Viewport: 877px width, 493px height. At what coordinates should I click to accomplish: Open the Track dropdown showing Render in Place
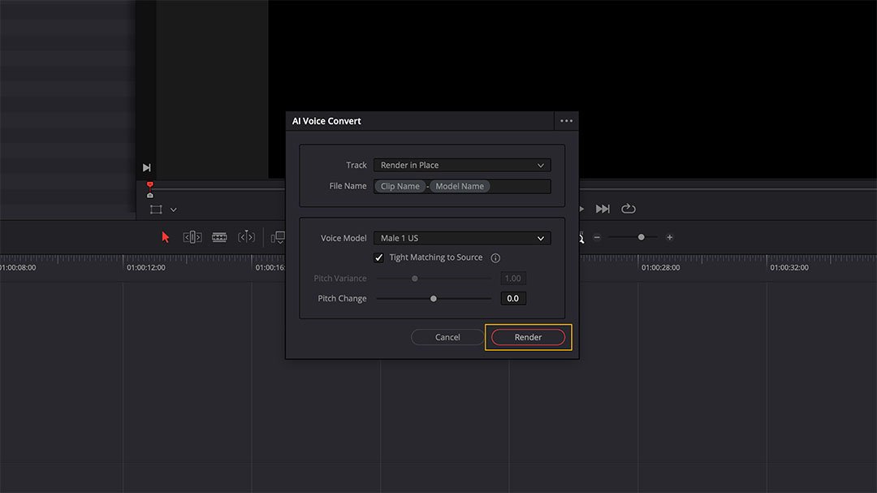pyautogui.click(x=462, y=165)
